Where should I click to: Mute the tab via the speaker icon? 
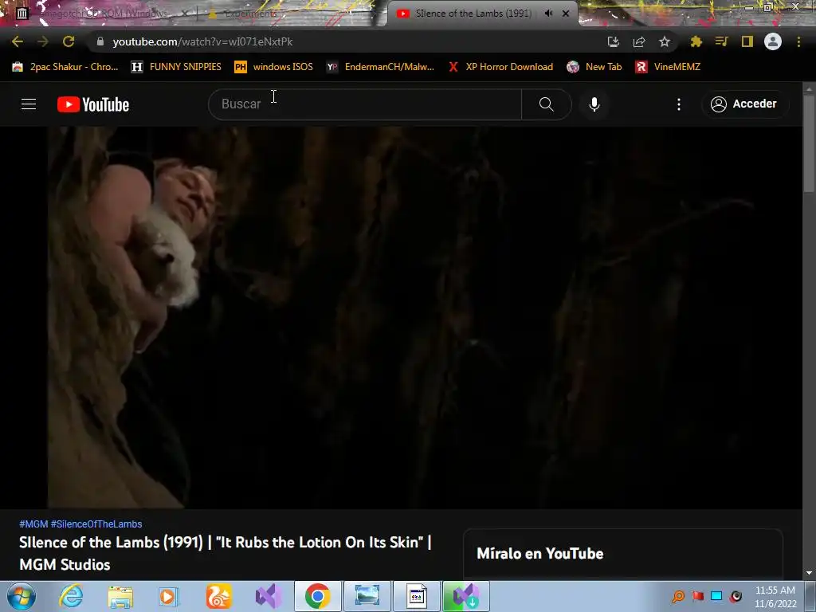point(548,14)
